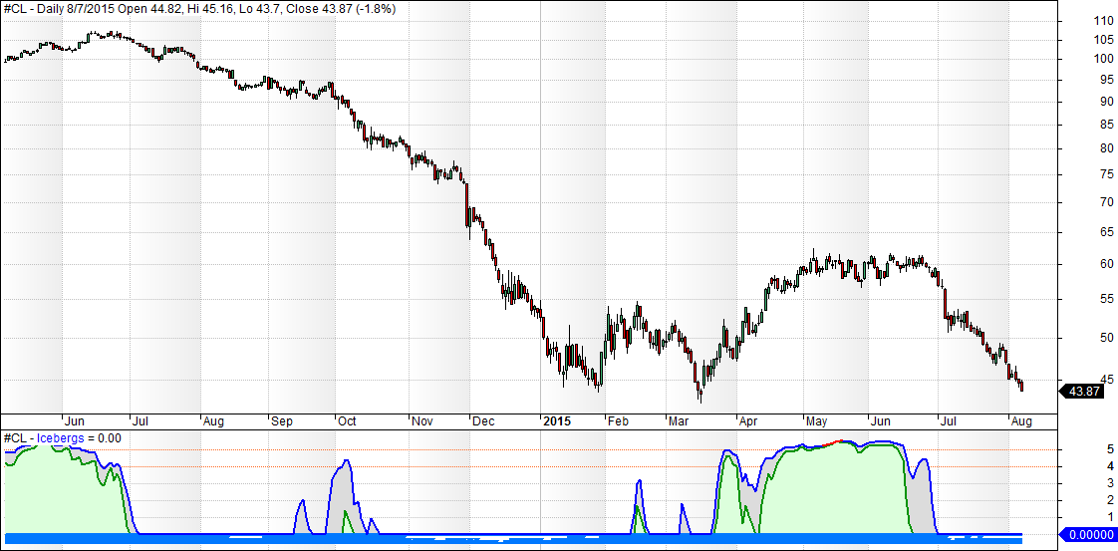The width and height of the screenshot is (1118, 551).
Task: Click the red peak segment of Icebergs line
Action: point(838,440)
